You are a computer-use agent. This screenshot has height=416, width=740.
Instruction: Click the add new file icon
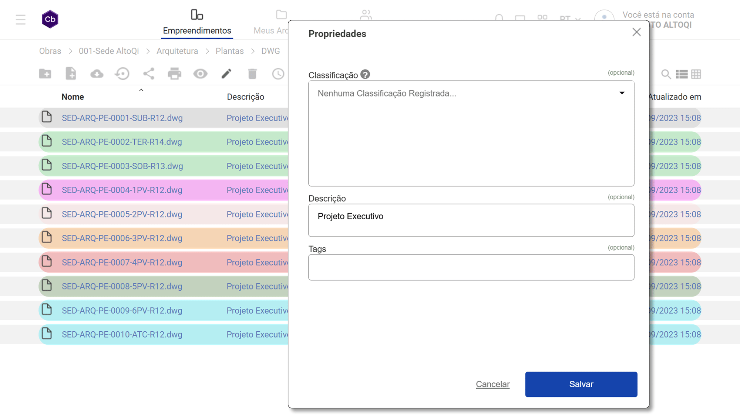[x=71, y=74]
